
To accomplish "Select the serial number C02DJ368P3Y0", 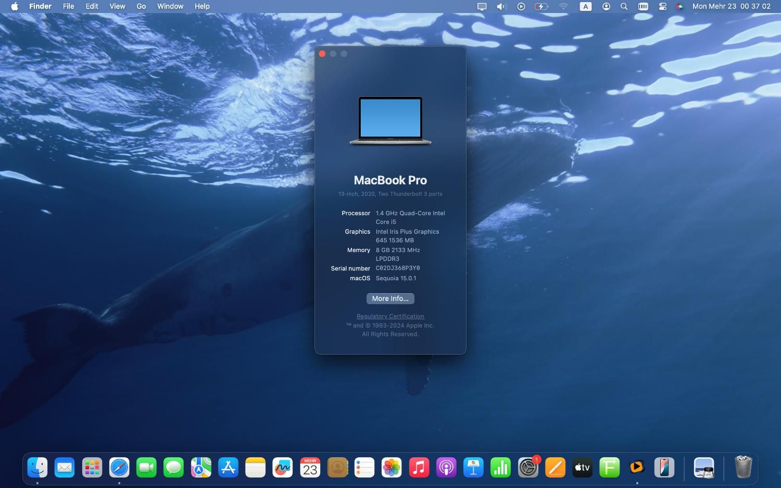I will pyautogui.click(x=398, y=268).
